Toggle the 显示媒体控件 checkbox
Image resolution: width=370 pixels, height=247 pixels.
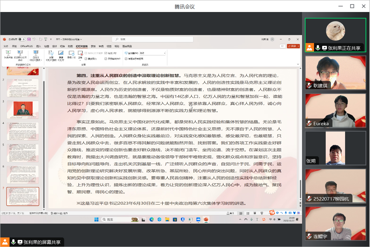coord(106,58)
